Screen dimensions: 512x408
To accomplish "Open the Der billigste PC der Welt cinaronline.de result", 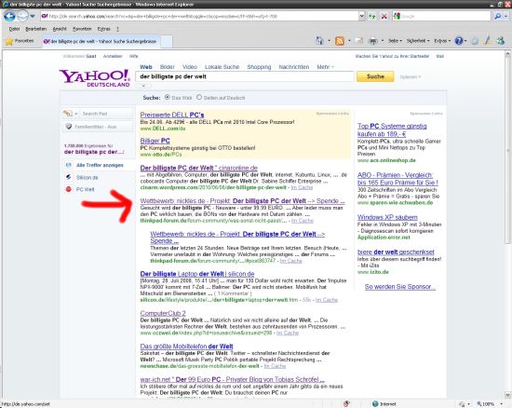I will coord(199,168).
